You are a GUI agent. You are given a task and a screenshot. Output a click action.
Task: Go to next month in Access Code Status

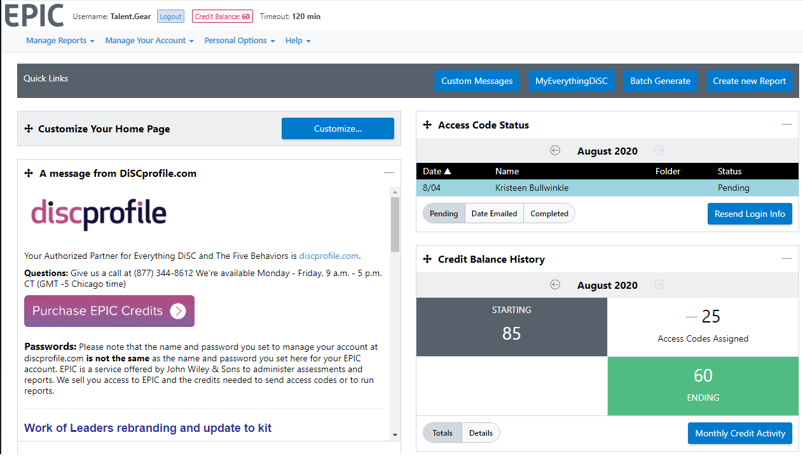click(x=659, y=151)
